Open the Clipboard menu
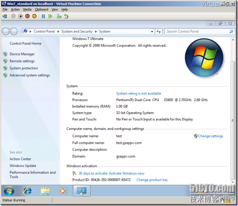Screen dimensions: 238x206 (41, 9)
